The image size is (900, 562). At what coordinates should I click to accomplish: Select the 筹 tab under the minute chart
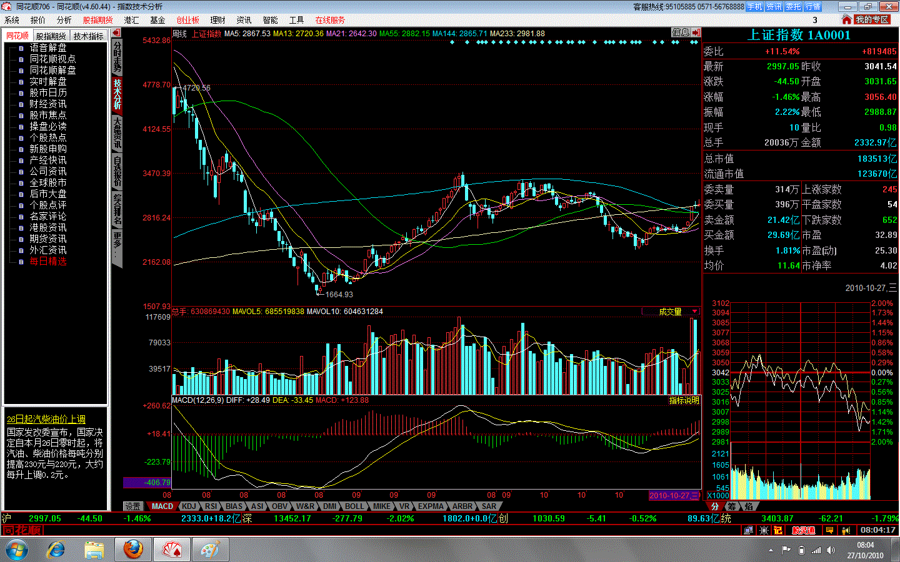click(732, 506)
